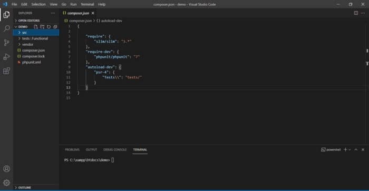Click the Visual Studio Code logo icon
This screenshot has height=191, width=369.
coord(5,4)
